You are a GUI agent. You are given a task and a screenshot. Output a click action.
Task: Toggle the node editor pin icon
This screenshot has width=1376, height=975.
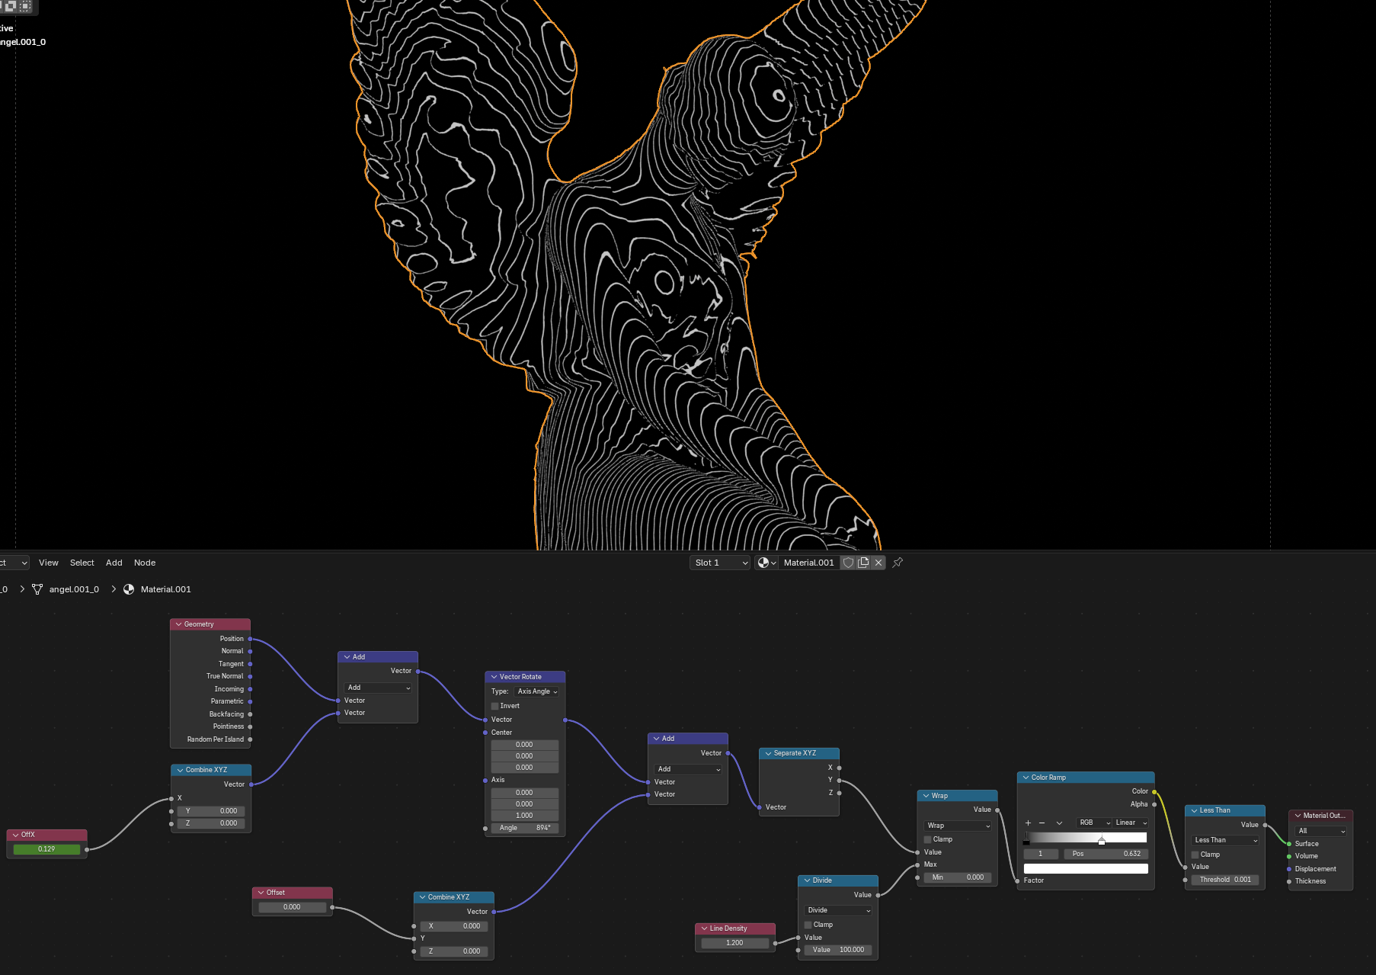(x=898, y=563)
